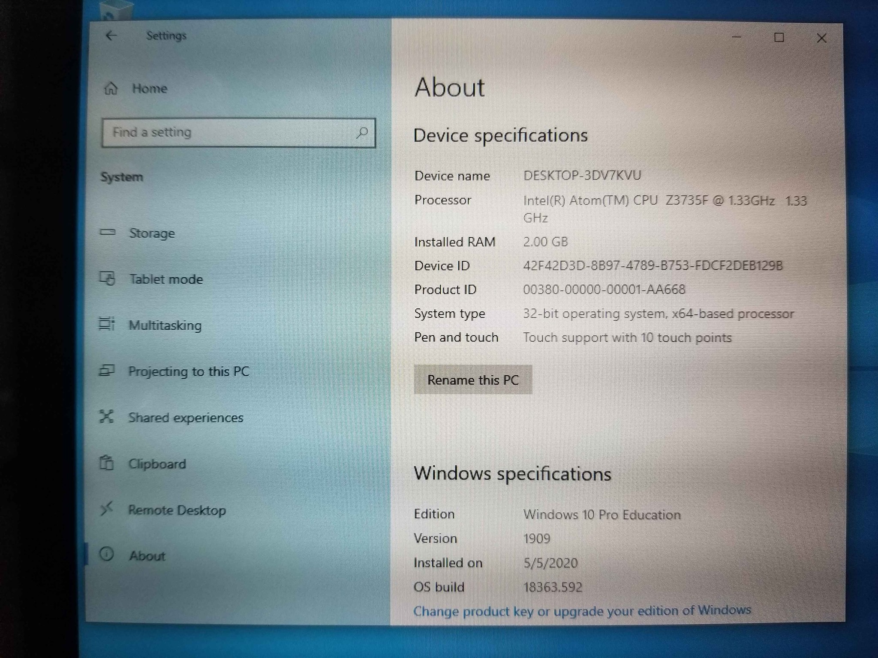Screen dimensions: 878x658
Task: Select Installed on date 5/5/2020
Action: pos(550,563)
